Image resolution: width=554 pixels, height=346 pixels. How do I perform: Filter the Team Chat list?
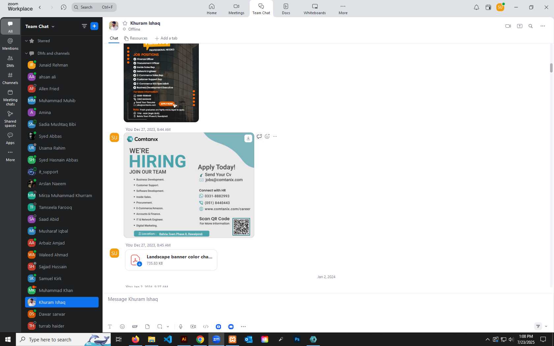(x=84, y=26)
